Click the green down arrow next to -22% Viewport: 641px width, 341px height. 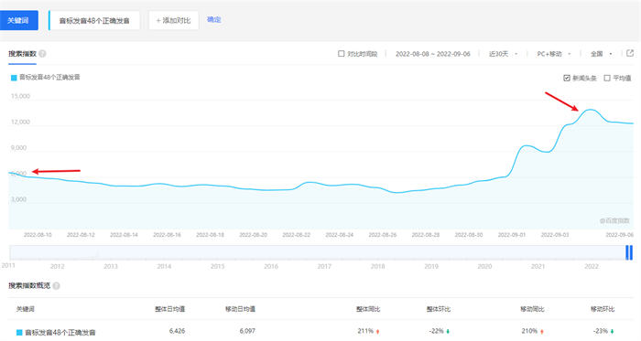click(x=448, y=331)
